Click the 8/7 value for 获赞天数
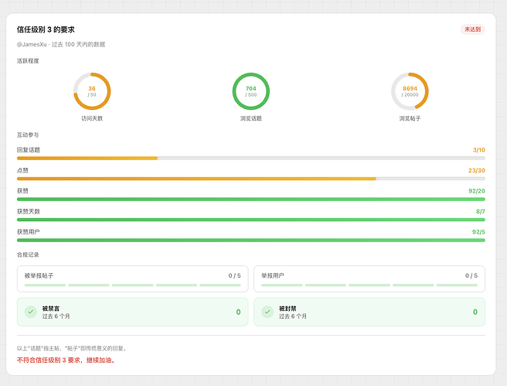The height and width of the screenshot is (386, 507). 481,211
